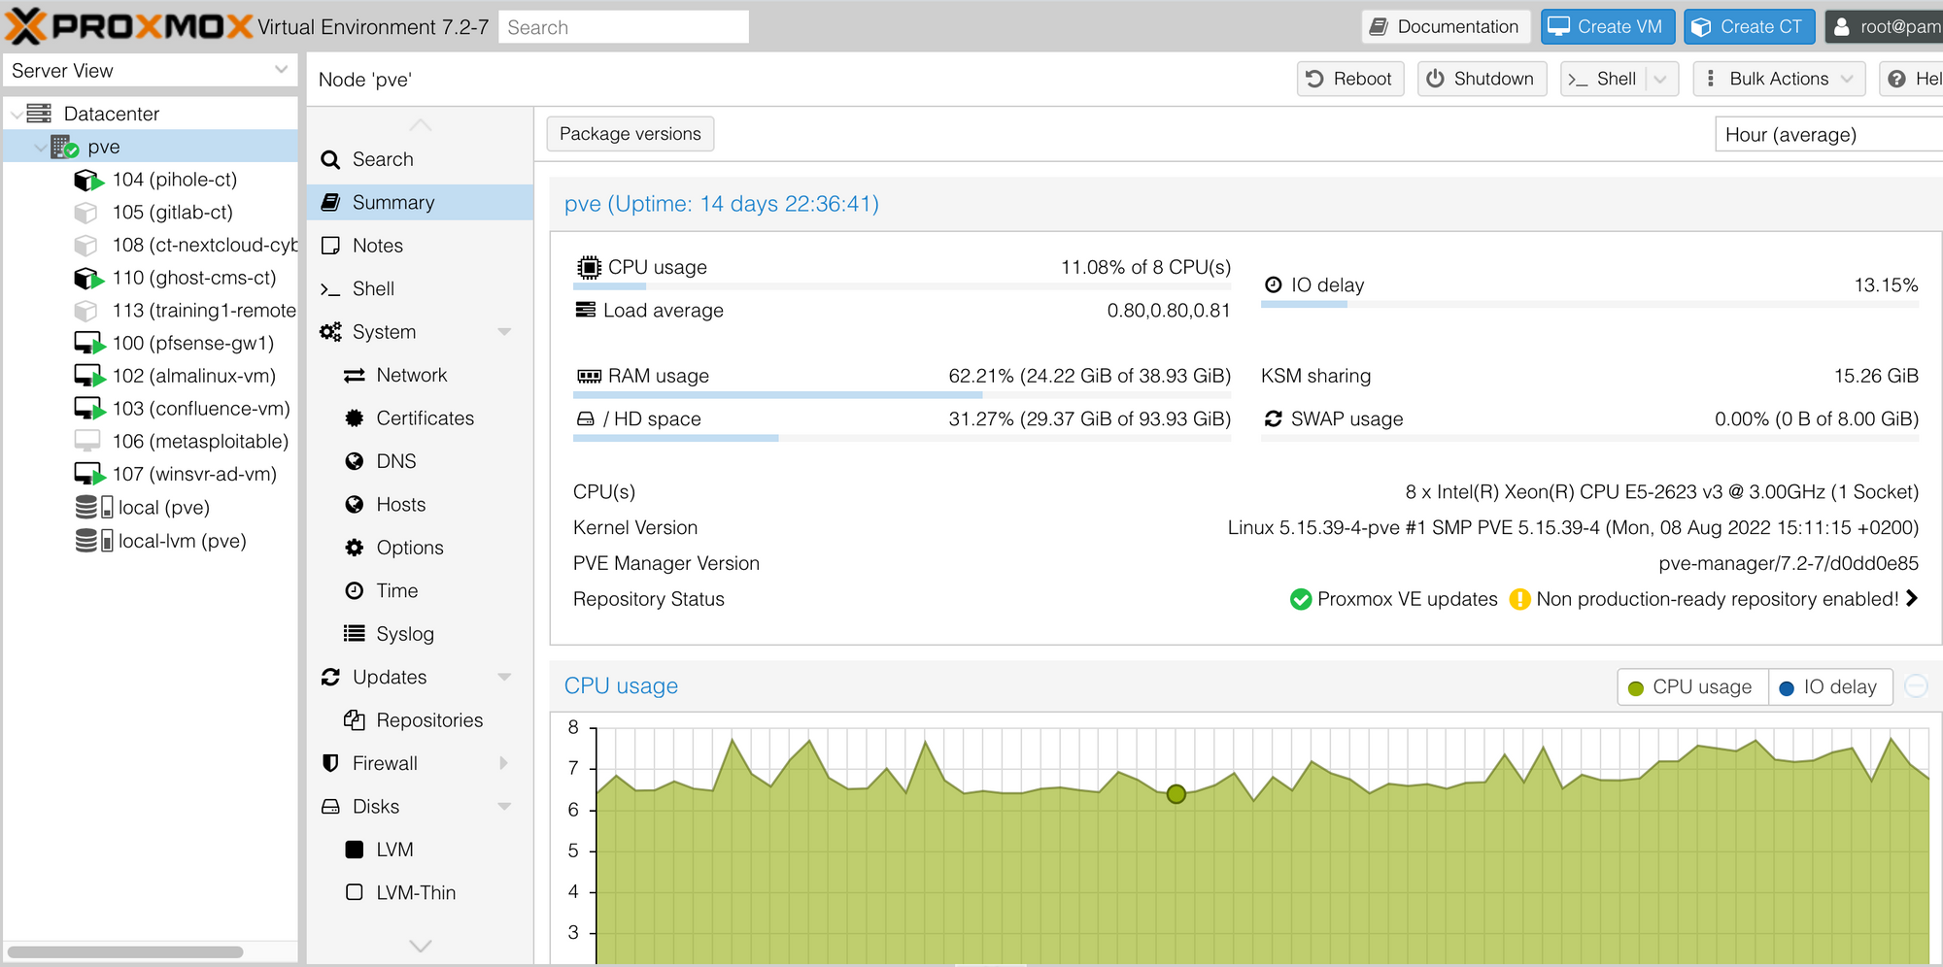Click the Datacenter server icon
The height and width of the screenshot is (967, 1943).
pyautogui.click(x=39, y=114)
